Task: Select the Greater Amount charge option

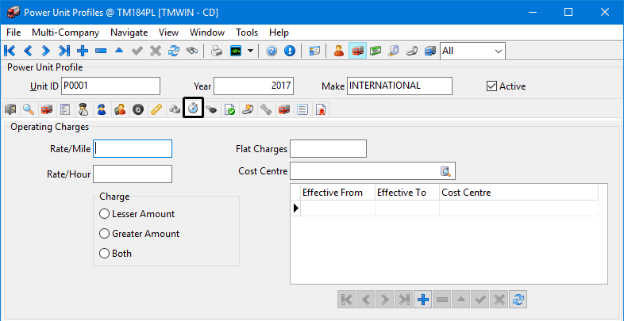Action: tap(104, 234)
